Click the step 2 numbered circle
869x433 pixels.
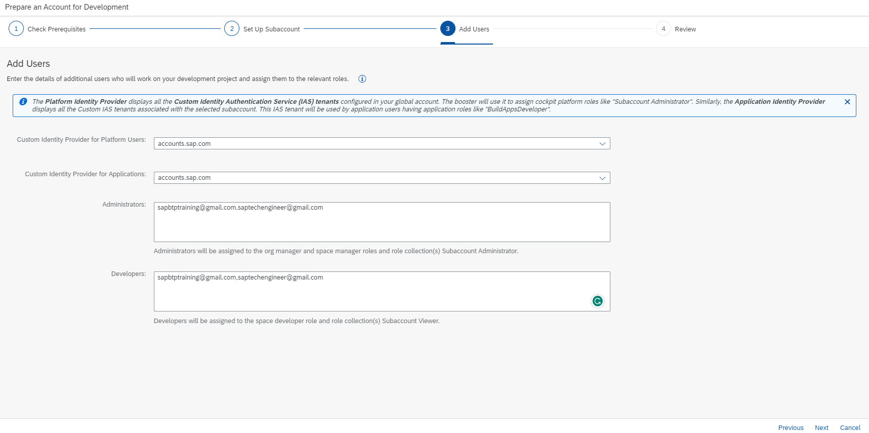point(232,29)
